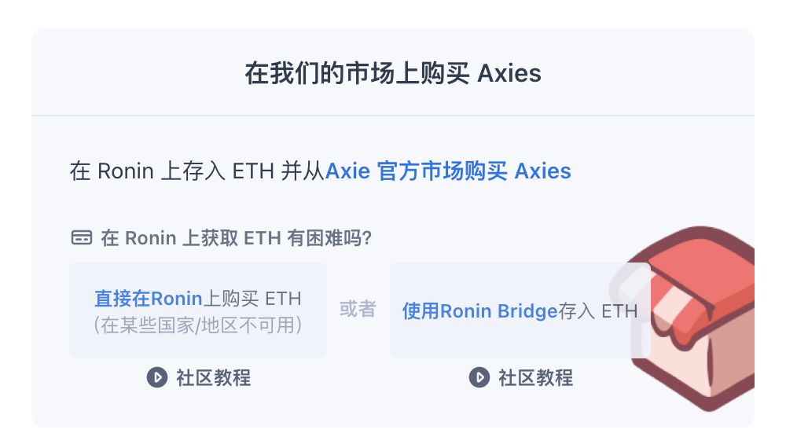786x448 pixels.
Task: Click the "在 Ronin 上获取 ETH 有困难吗?" text
Action: pyautogui.click(x=236, y=237)
